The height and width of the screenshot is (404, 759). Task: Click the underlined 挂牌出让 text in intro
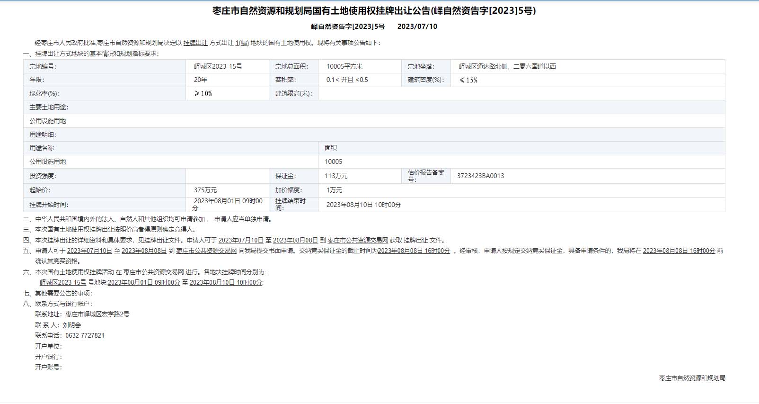tap(195, 43)
